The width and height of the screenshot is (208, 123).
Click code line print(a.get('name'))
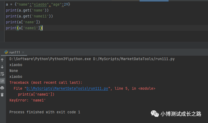pyautogui.click(x=27, y=10)
